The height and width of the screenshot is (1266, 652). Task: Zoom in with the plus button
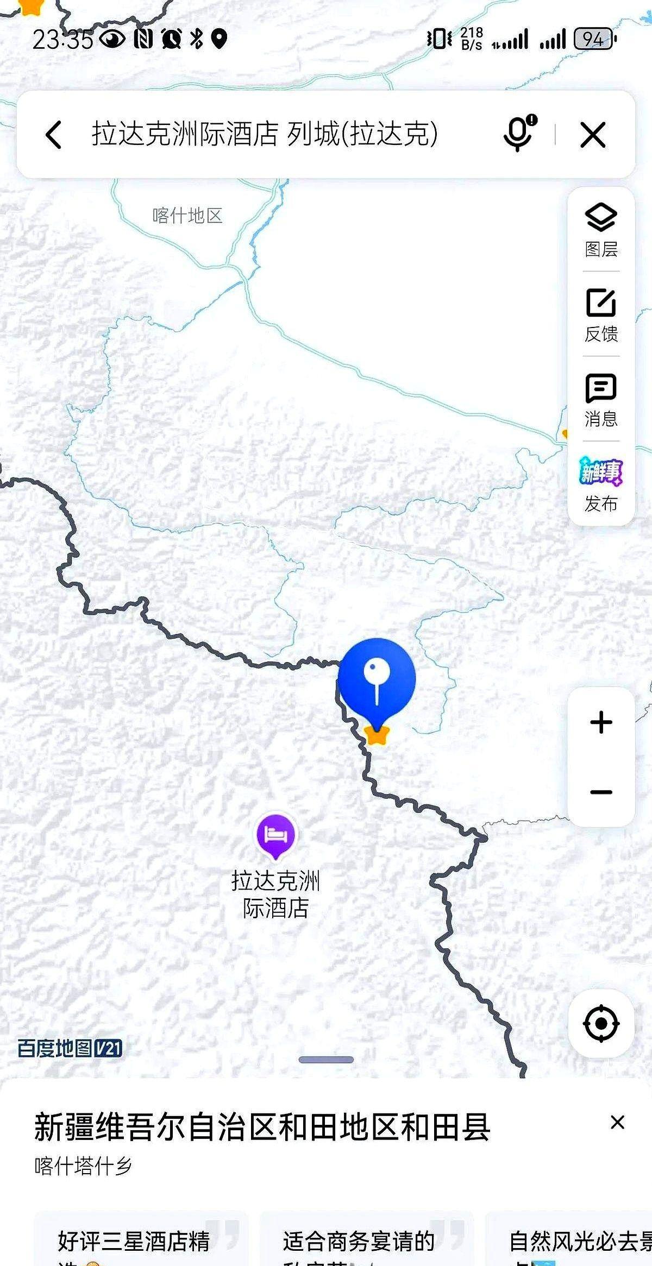tap(601, 722)
